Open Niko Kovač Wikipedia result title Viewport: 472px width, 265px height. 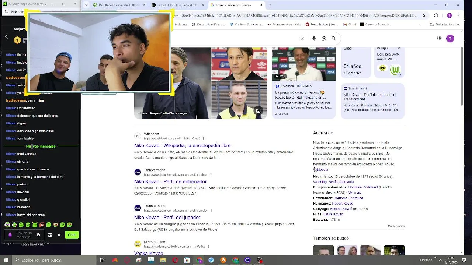182,146
